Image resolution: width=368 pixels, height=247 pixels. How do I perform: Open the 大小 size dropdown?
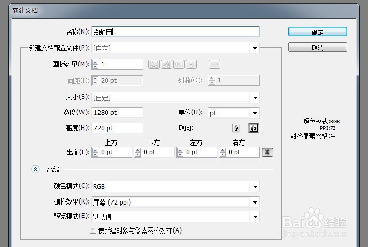[x=175, y=97]
